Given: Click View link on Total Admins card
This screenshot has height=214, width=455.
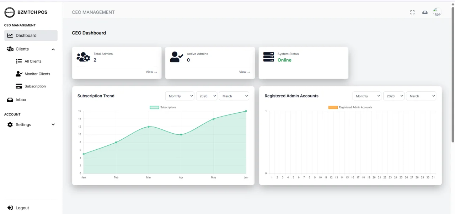Looking at the screenshot, I should click(x=151, y=72).
